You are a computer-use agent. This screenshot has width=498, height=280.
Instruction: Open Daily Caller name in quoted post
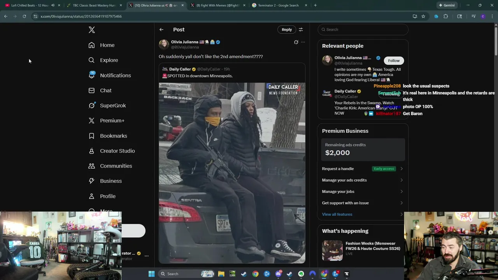pyautogui.click(x=180, y=69)
